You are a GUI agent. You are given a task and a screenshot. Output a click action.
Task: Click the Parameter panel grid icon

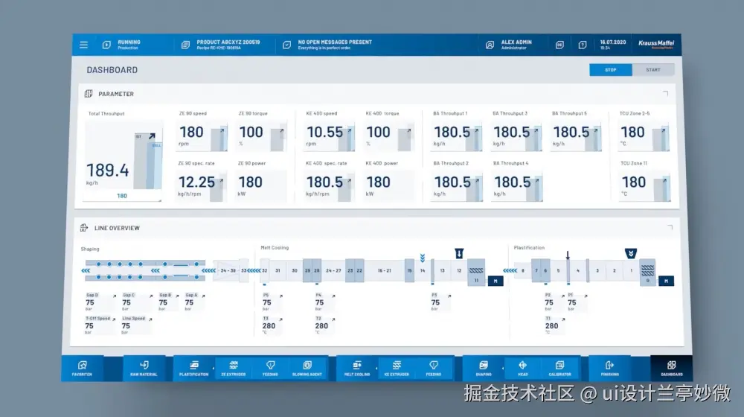(89, 94)
